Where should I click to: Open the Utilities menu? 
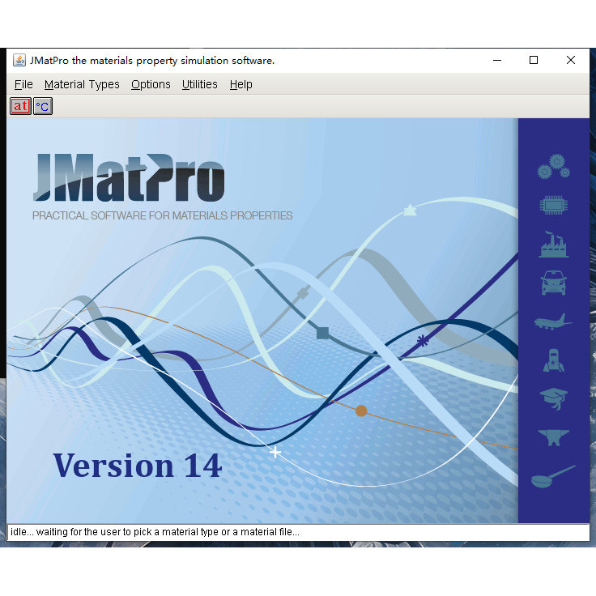199,84
